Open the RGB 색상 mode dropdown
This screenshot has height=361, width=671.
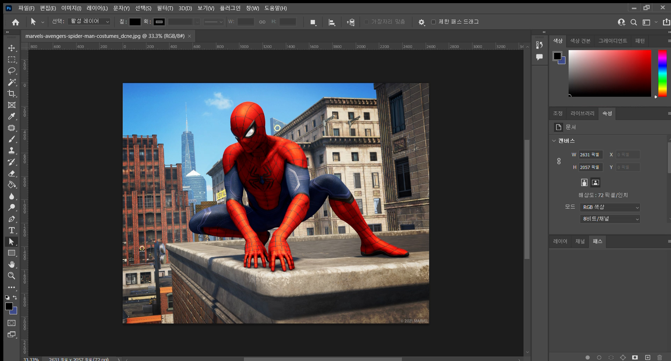pyautogui.click(x=610, y=207)
